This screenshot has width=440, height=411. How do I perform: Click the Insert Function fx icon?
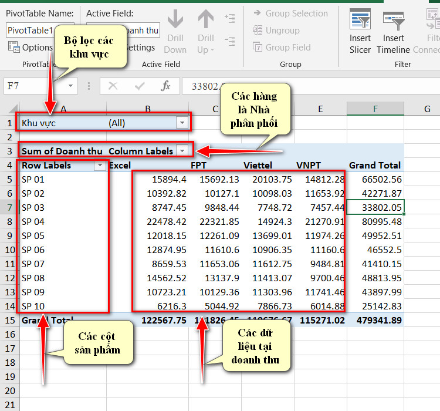(x=165, y=86)
